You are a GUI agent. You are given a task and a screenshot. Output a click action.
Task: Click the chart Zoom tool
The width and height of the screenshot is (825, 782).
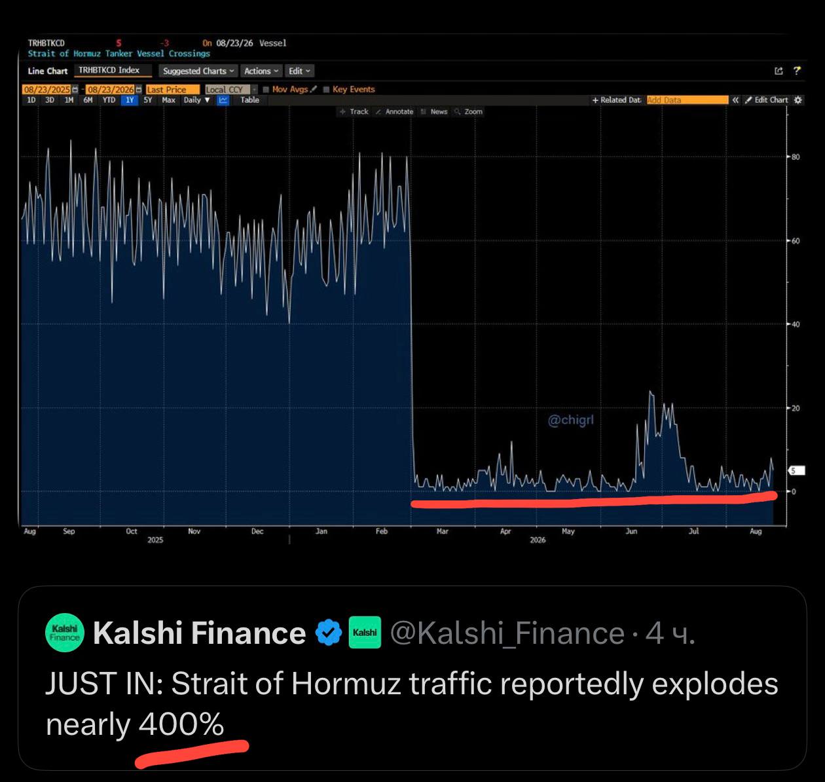coord(469,111)
